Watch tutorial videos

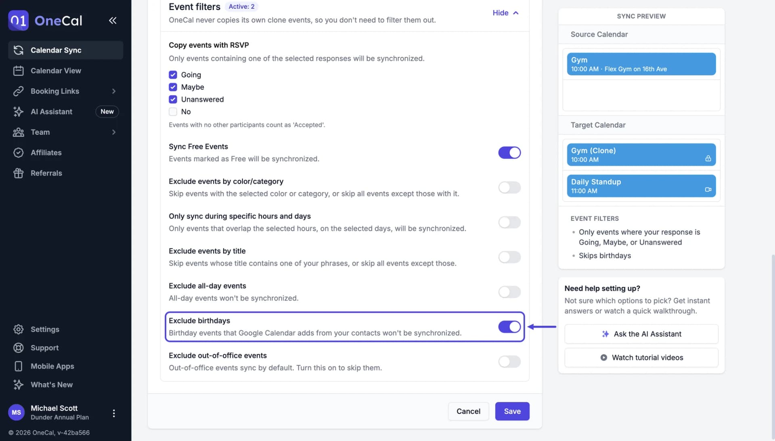pos(641,358)
